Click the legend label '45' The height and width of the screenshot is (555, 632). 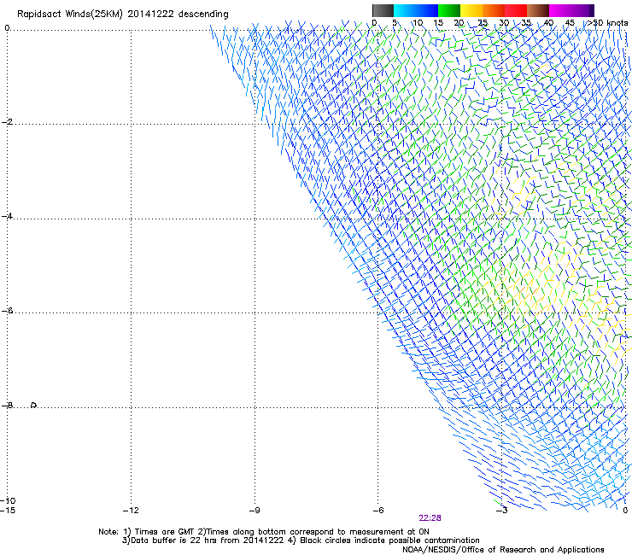570,23
